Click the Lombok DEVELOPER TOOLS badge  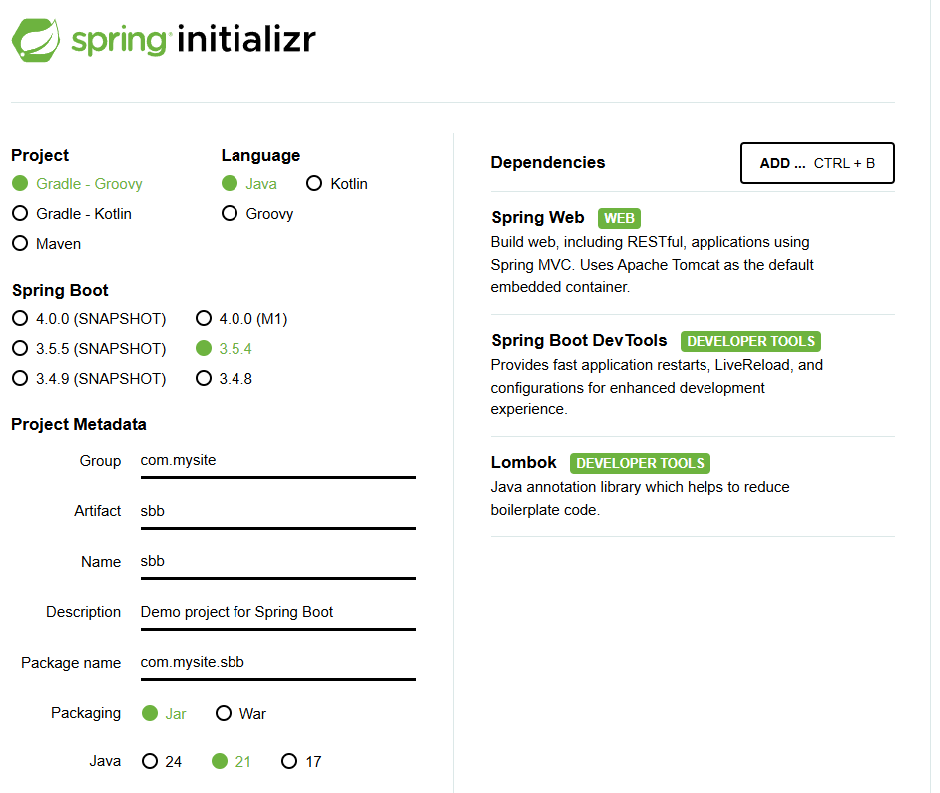(x=640, y=463)
